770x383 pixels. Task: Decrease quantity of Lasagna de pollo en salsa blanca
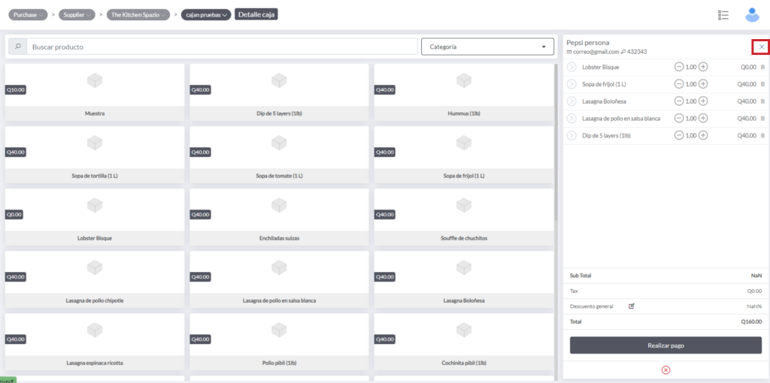[679, 118]
